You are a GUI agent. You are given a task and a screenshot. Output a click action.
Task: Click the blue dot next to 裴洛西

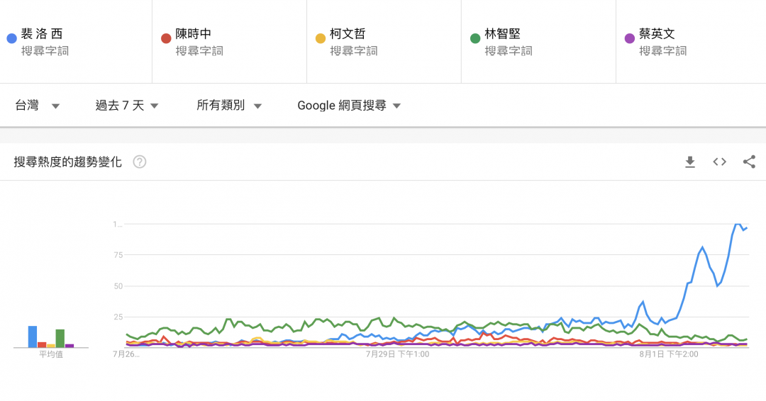(11, 38)
